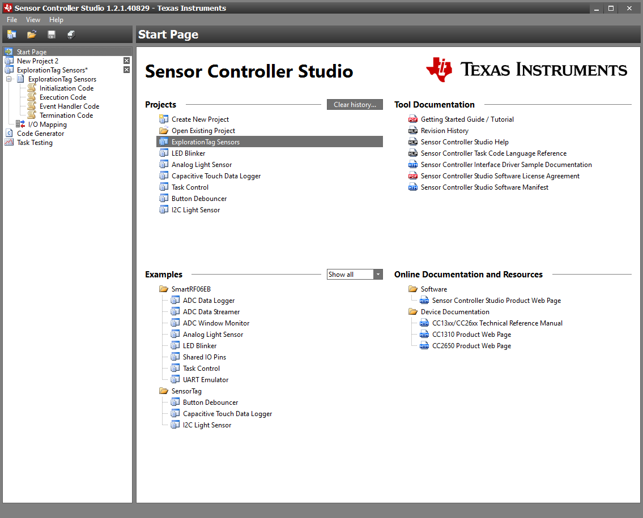Image resolution: width=643 pixels, height=518 pixels.
Task: Select New Project 2 in the sidebar
Action: (x=37, y=61)
